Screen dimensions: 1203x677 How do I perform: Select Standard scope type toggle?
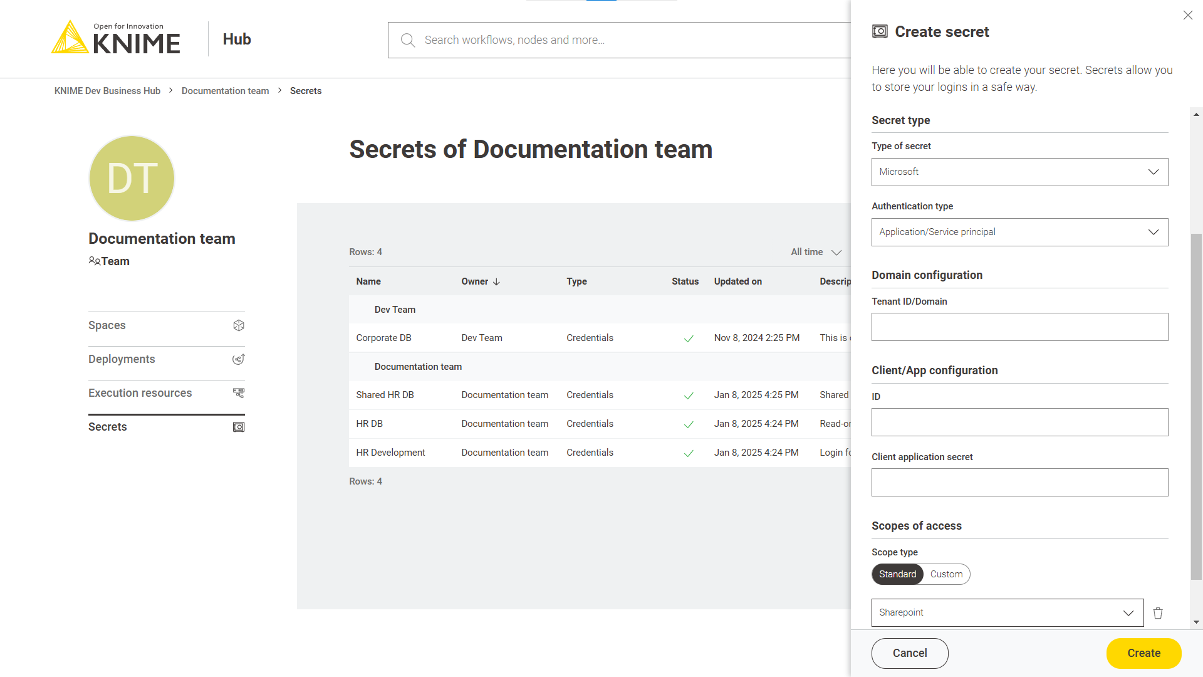tap(898, 574)
